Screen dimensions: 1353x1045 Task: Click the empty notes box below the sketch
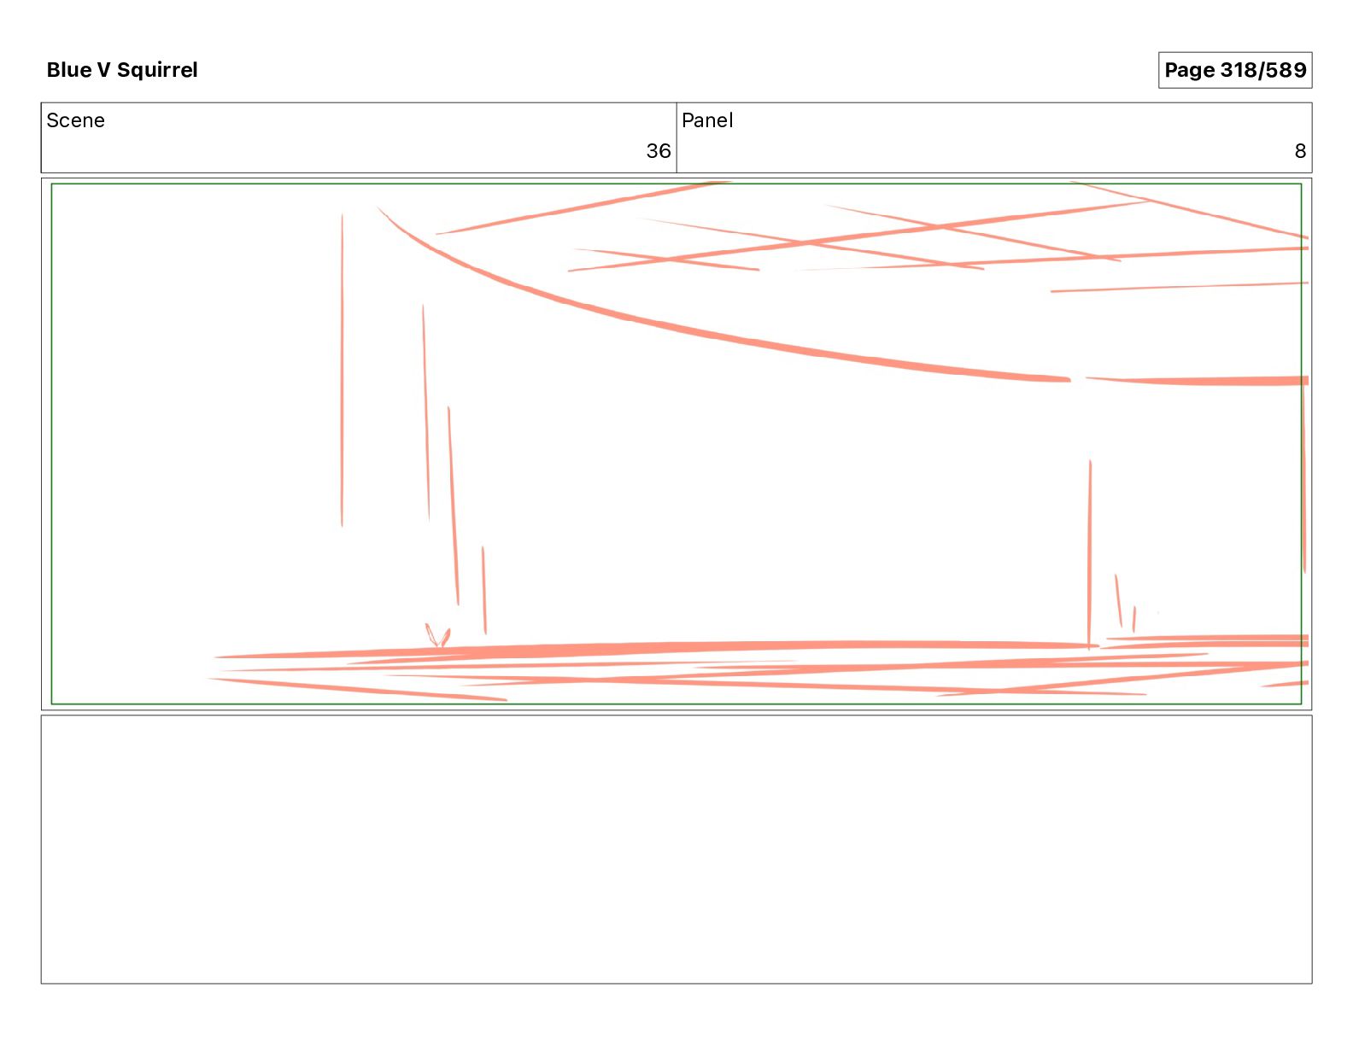click(x=676, y=849)
